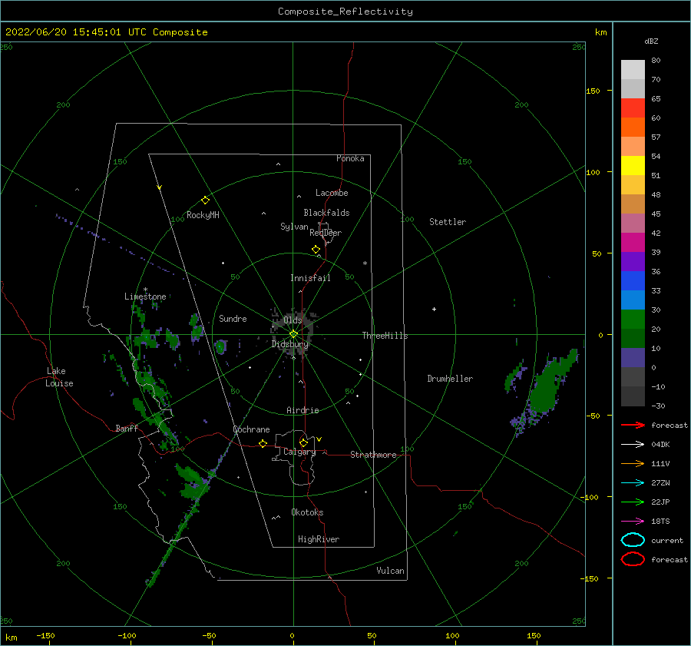
Task: Click the yellow diamond marker below RedDeer
Action: 316,249
